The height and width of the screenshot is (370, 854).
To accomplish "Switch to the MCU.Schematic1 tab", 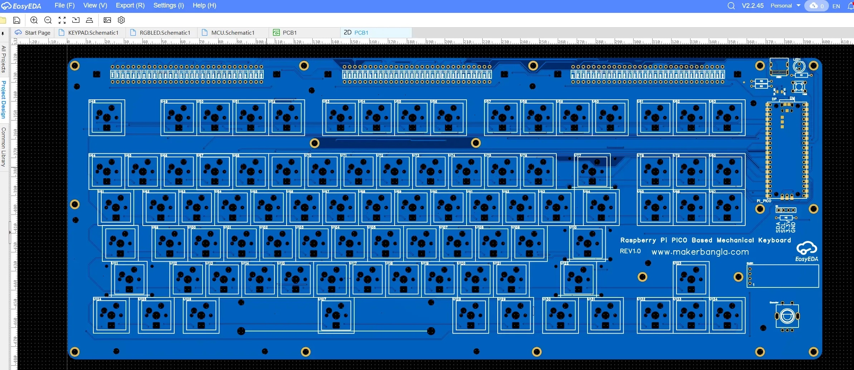I will (233, 33).
